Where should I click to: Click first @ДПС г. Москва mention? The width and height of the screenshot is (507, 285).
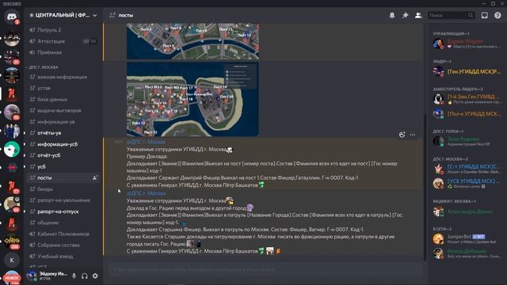tap(146, 142)
